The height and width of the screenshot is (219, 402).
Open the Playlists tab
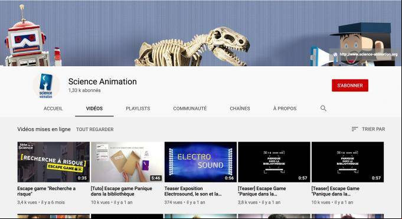138,109
